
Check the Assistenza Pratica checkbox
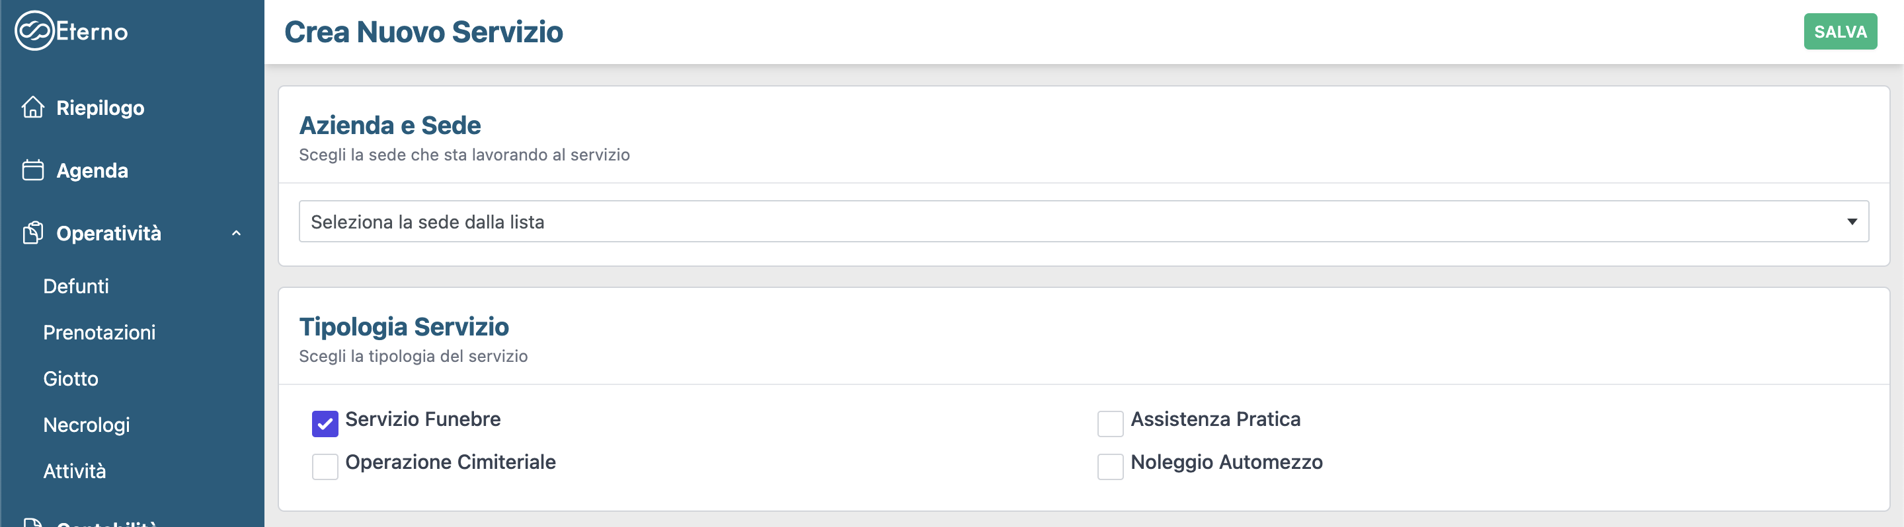[x=1110, y=424]
